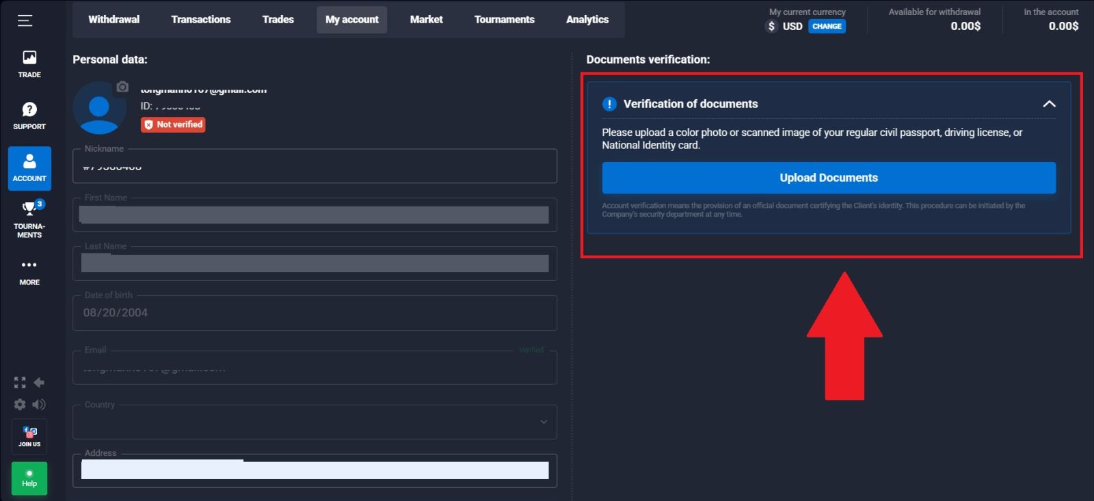Click the camera icon on the avatar

click(122, 87)
